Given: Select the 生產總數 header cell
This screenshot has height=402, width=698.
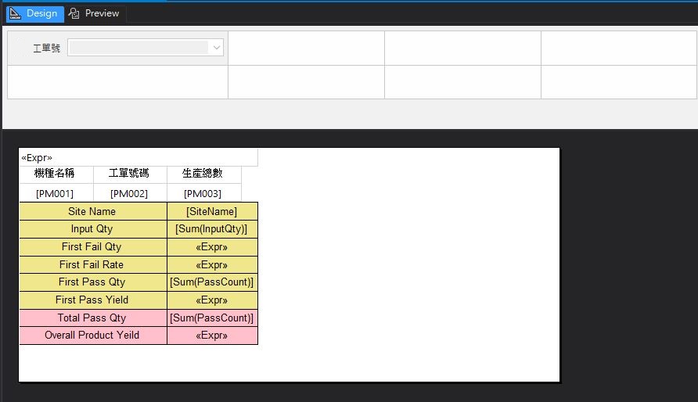Looking at the screenshot, I should (x=203, y=174).
